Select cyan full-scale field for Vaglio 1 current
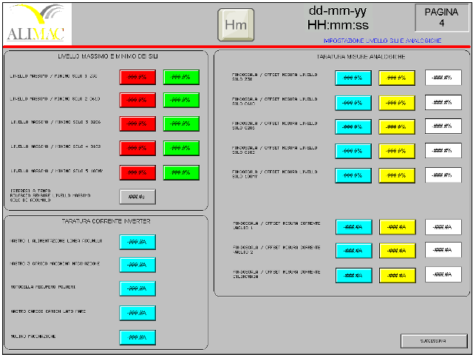This screenshot has height=355, width=473. [353, 227]
